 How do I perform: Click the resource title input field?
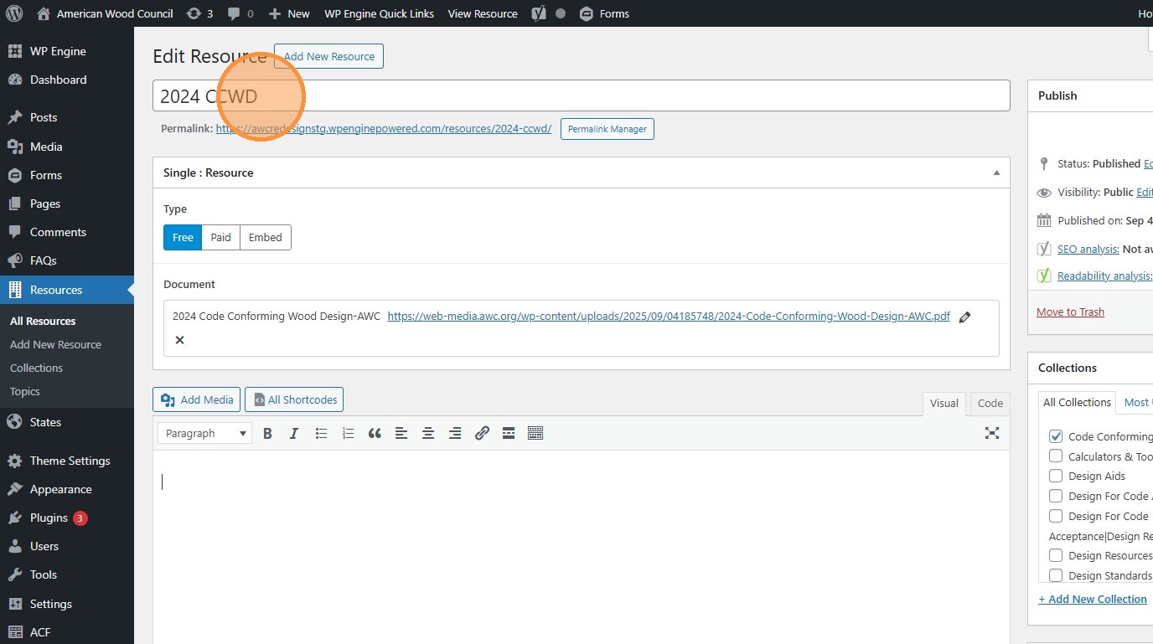click(x=581, y=95)
